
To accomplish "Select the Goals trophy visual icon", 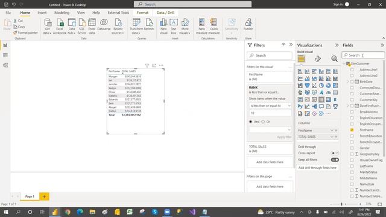I will tap(335, 107).
